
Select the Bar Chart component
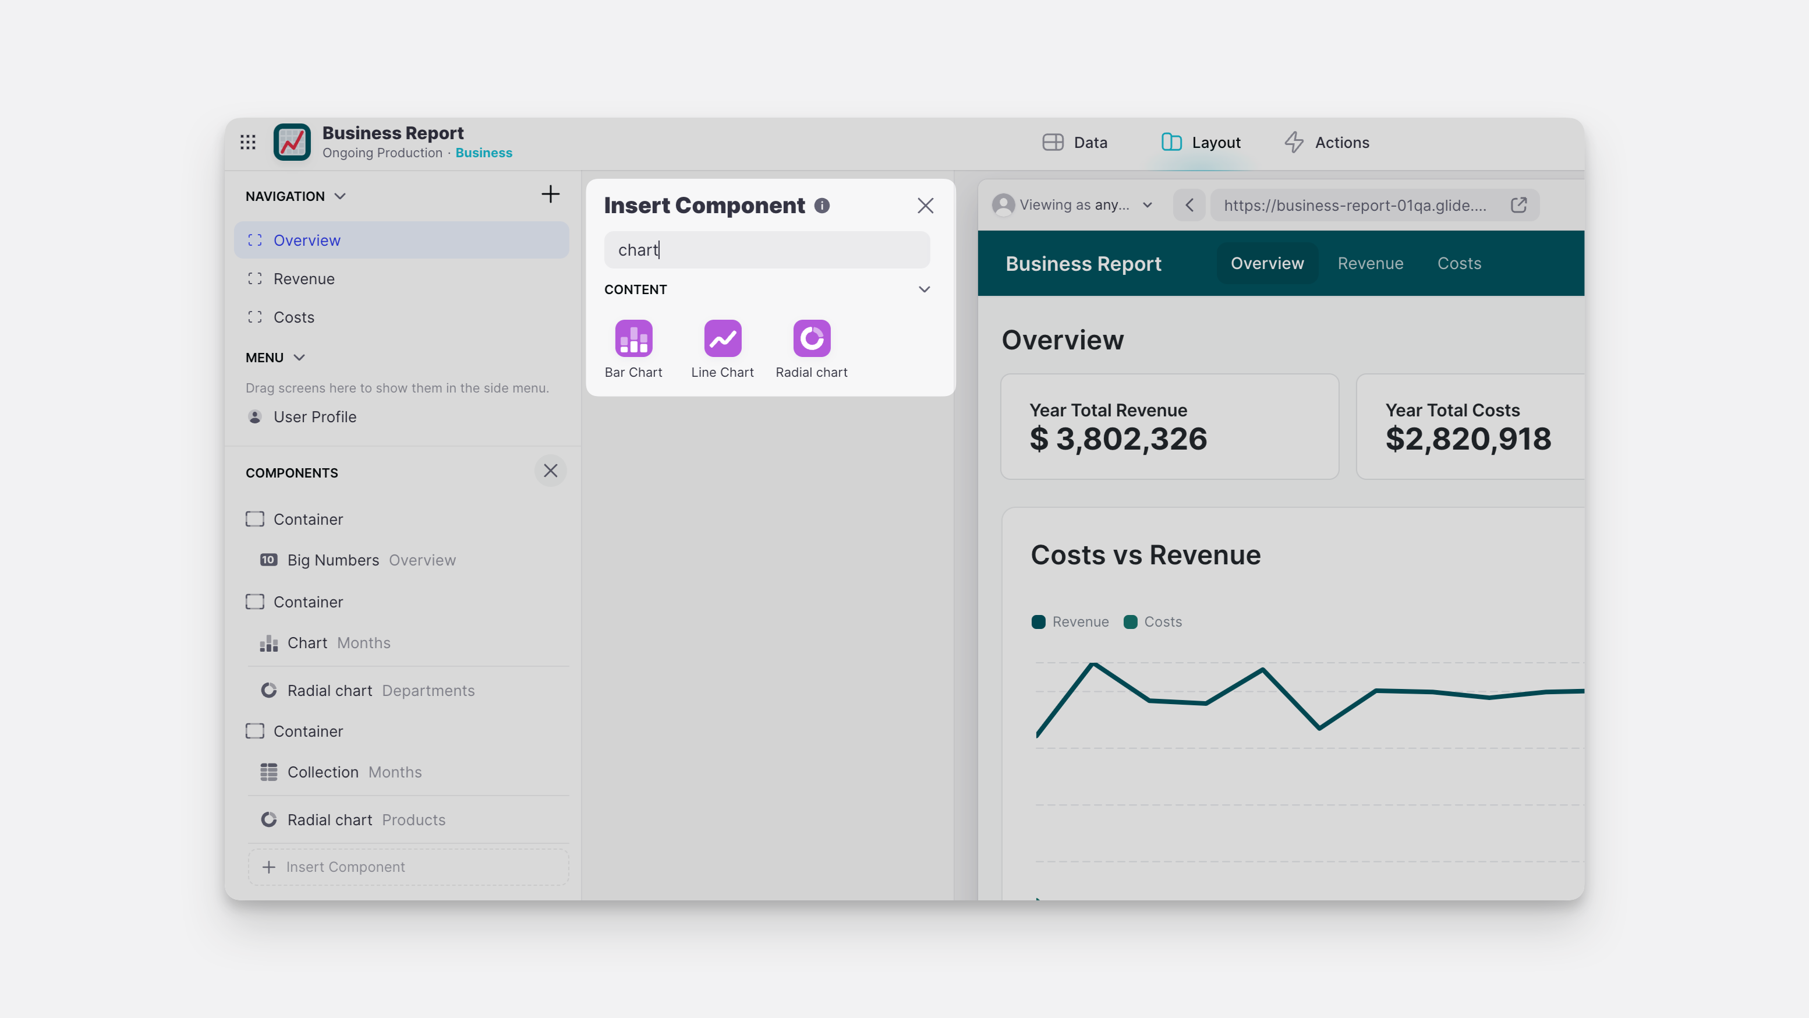click(x=633, y=338)
